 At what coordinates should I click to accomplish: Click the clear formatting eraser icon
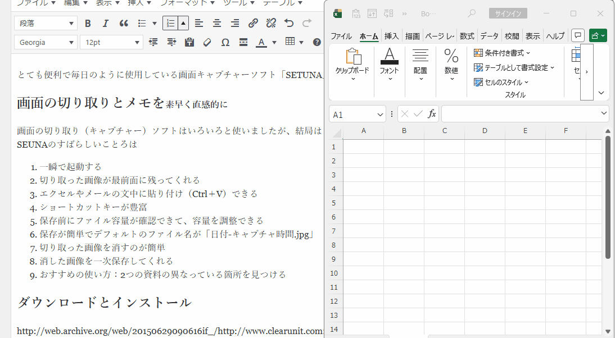pyautogui.click(x=207, y=42)
